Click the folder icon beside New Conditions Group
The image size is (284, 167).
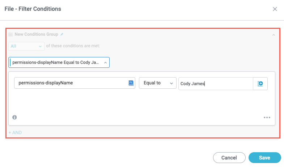point(10,35)
